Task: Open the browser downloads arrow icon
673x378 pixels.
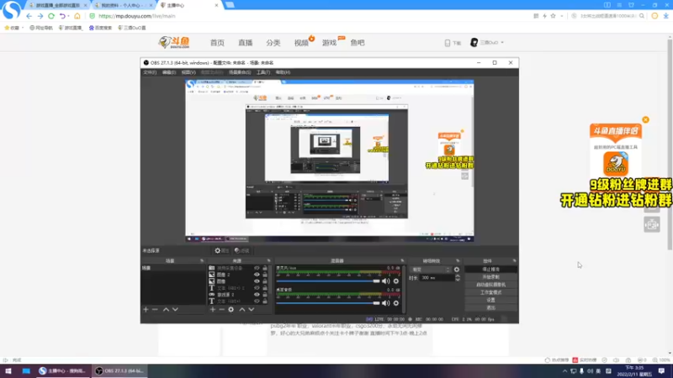Action: (x=665, y=16)
